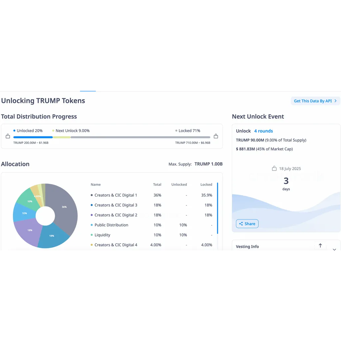The width and height of the screenshot is (341, 341).
Task: Click the lock icon right of progress bar
Action: click(216, 136)
